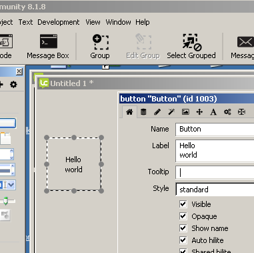Viewport: 254px width, 253px height.
Task: Open the Style dropdown showing standard
Action: 215,190
